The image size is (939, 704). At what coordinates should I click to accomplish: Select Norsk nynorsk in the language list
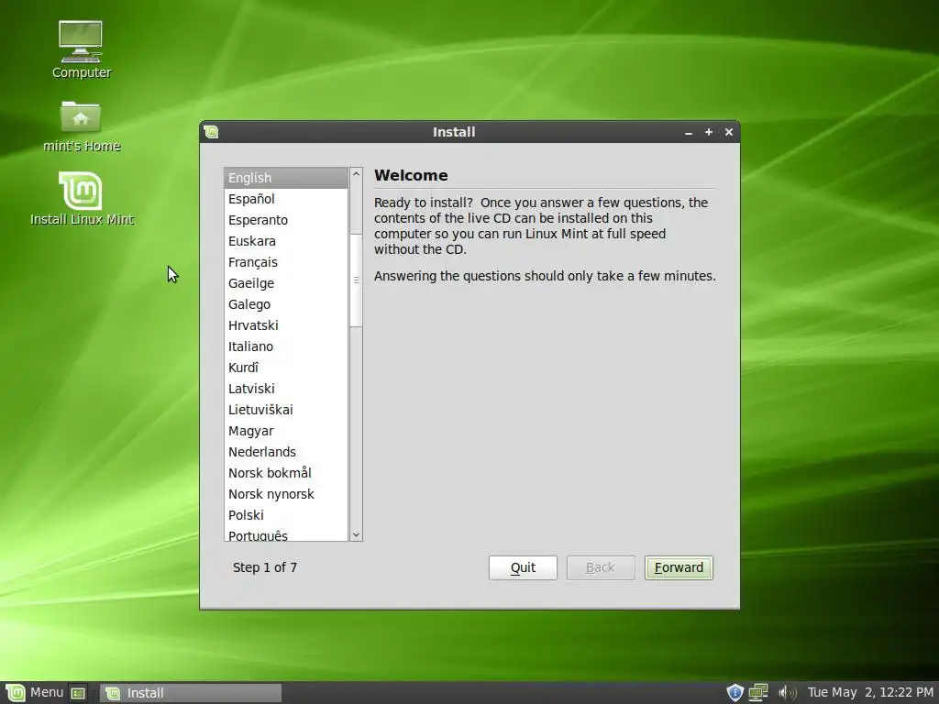click(x=286, y=494)
